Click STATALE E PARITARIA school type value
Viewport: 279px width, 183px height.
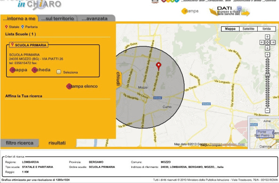pos(37,167)
